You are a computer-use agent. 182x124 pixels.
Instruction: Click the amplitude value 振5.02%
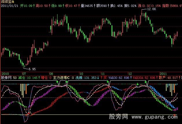tap(130, 6)
